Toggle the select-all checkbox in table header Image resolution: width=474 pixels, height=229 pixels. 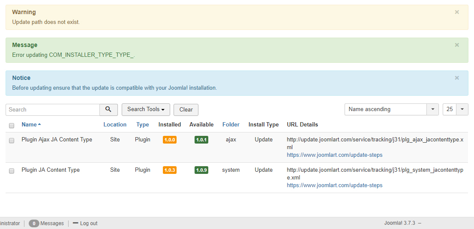tap(12, 125)
